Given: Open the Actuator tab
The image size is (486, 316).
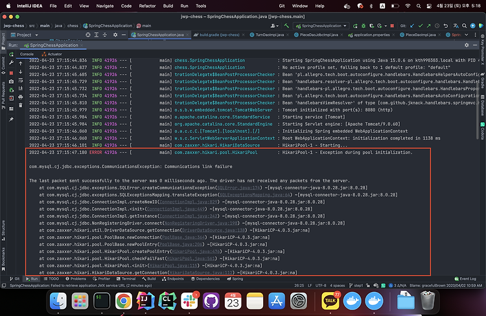Looking at the screenshot, I should [x=52, y=54].
